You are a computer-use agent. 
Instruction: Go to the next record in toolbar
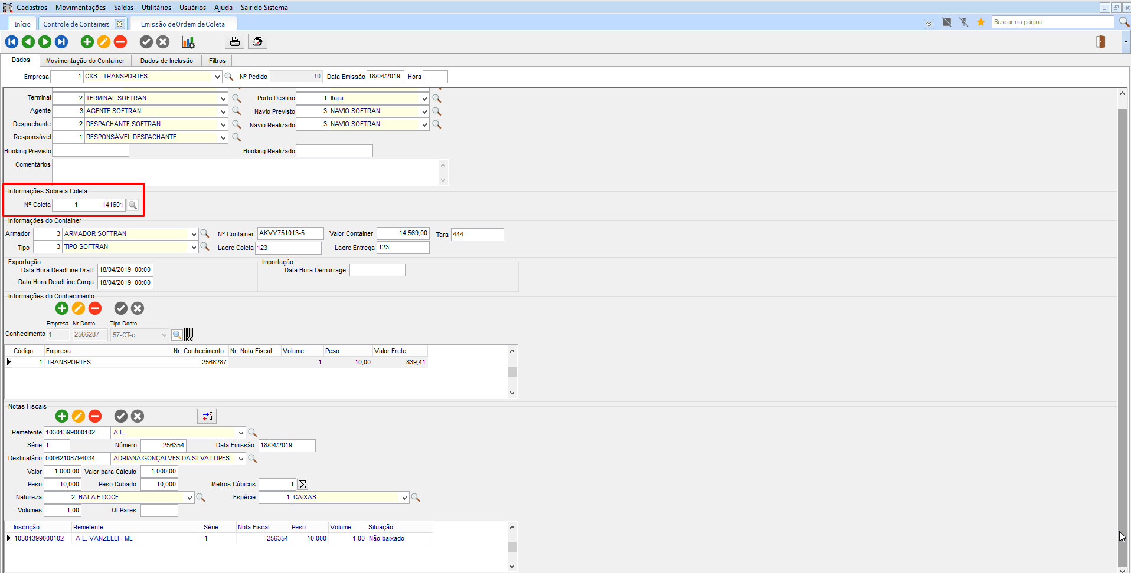[x=45, y=42]
